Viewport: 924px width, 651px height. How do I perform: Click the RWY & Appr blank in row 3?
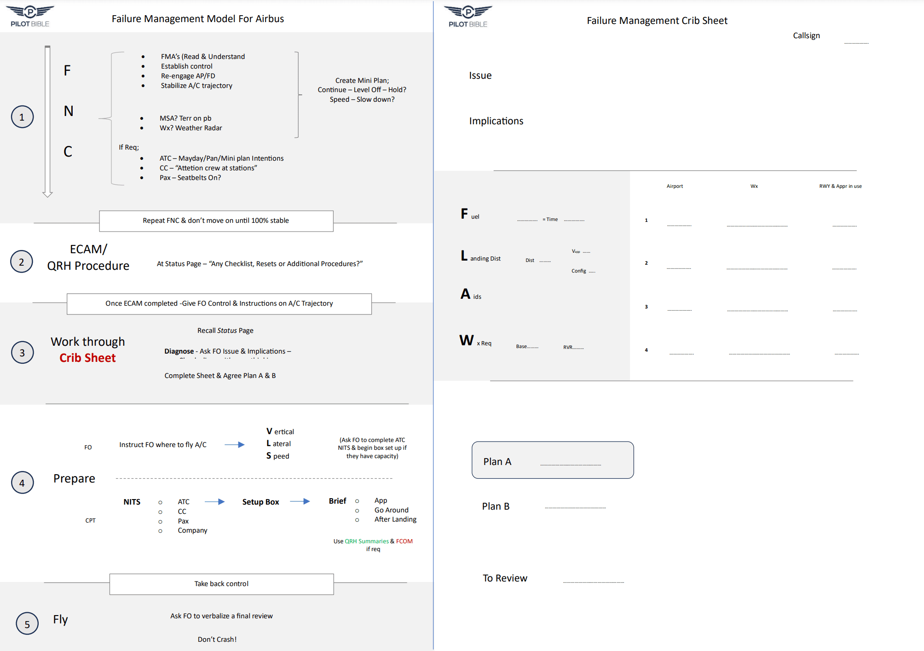[845, 311]
